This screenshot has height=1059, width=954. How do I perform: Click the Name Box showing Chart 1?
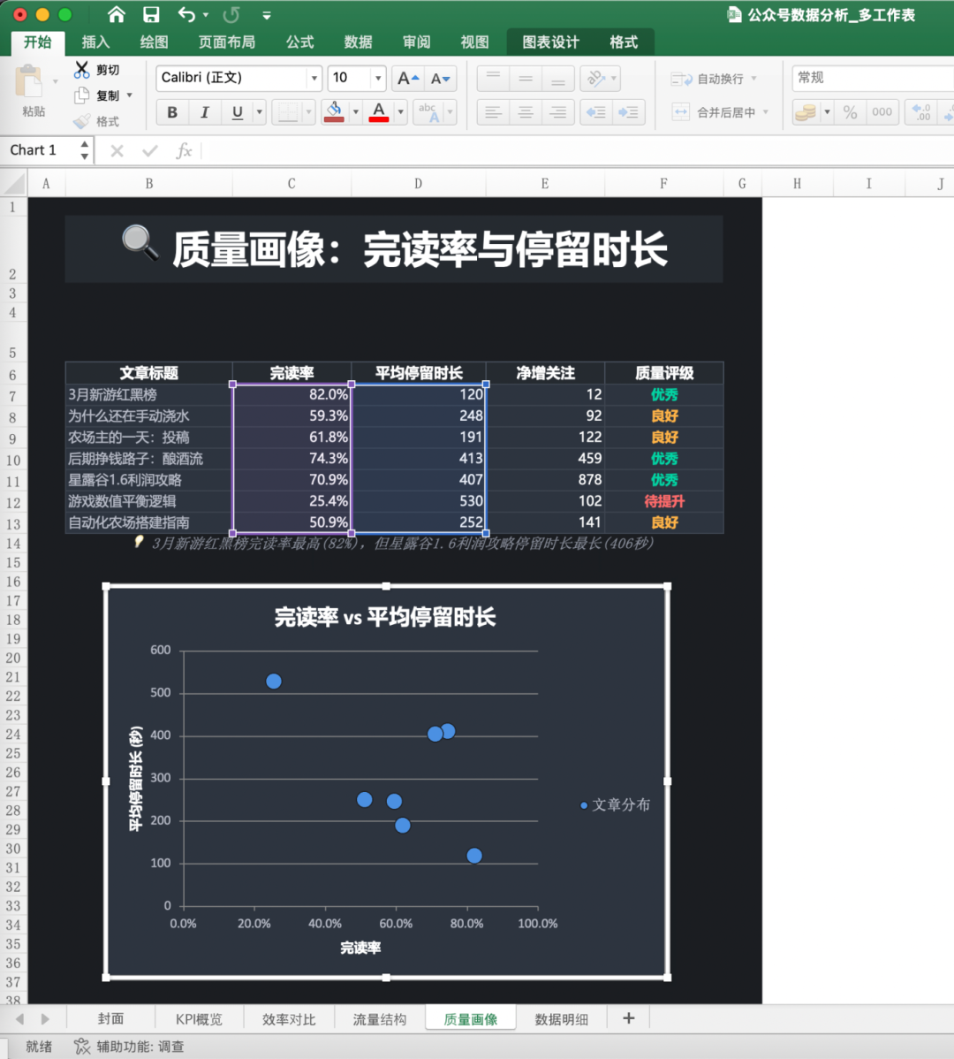coord(41,150)
